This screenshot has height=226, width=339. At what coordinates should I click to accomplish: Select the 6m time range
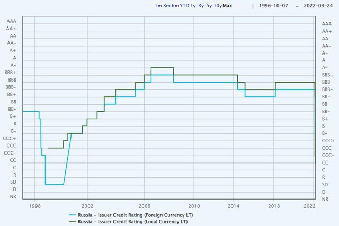click(175, 6)
